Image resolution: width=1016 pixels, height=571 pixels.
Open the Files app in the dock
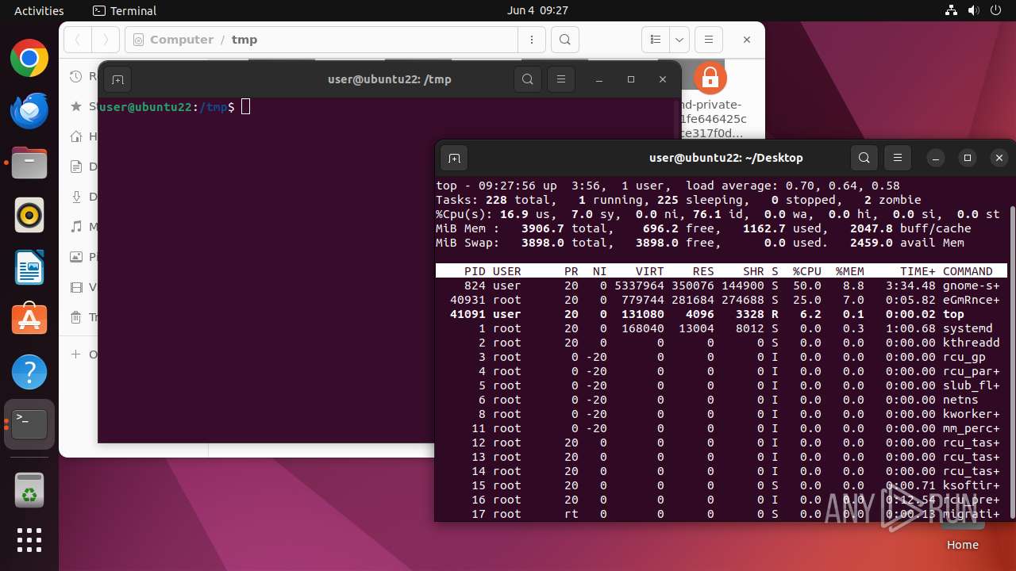click(x=29, y=163)
